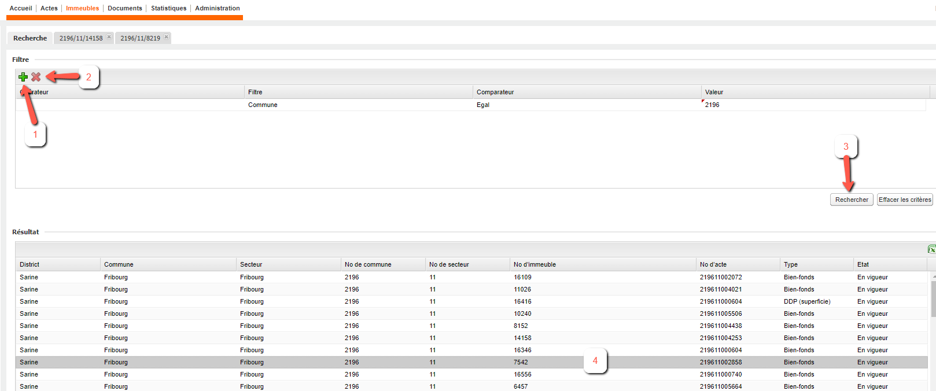Switch to the Recherche tab
Screen dimensions: 936x391
pos(30,38)
